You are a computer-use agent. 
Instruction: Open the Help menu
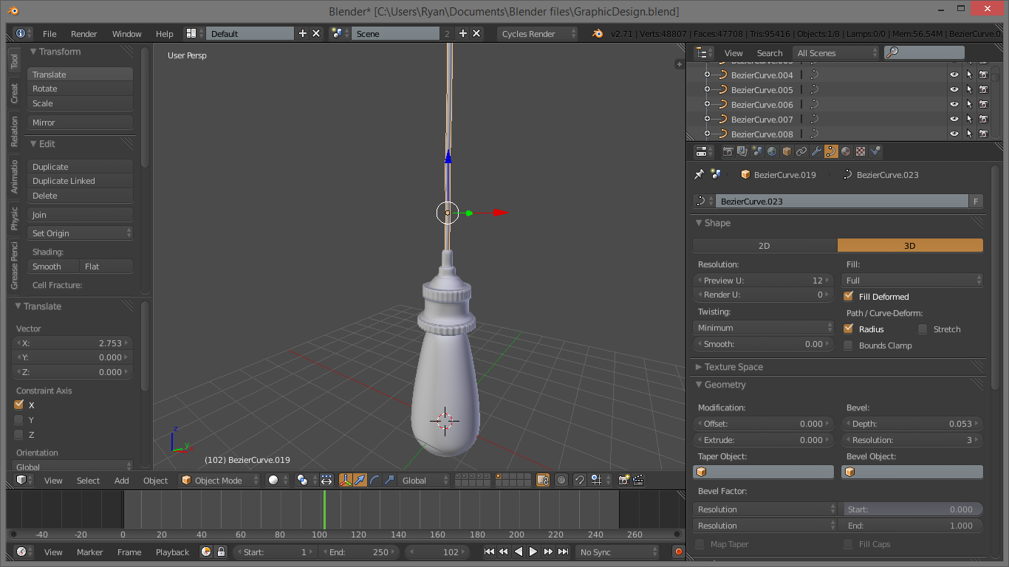[165, 34]
